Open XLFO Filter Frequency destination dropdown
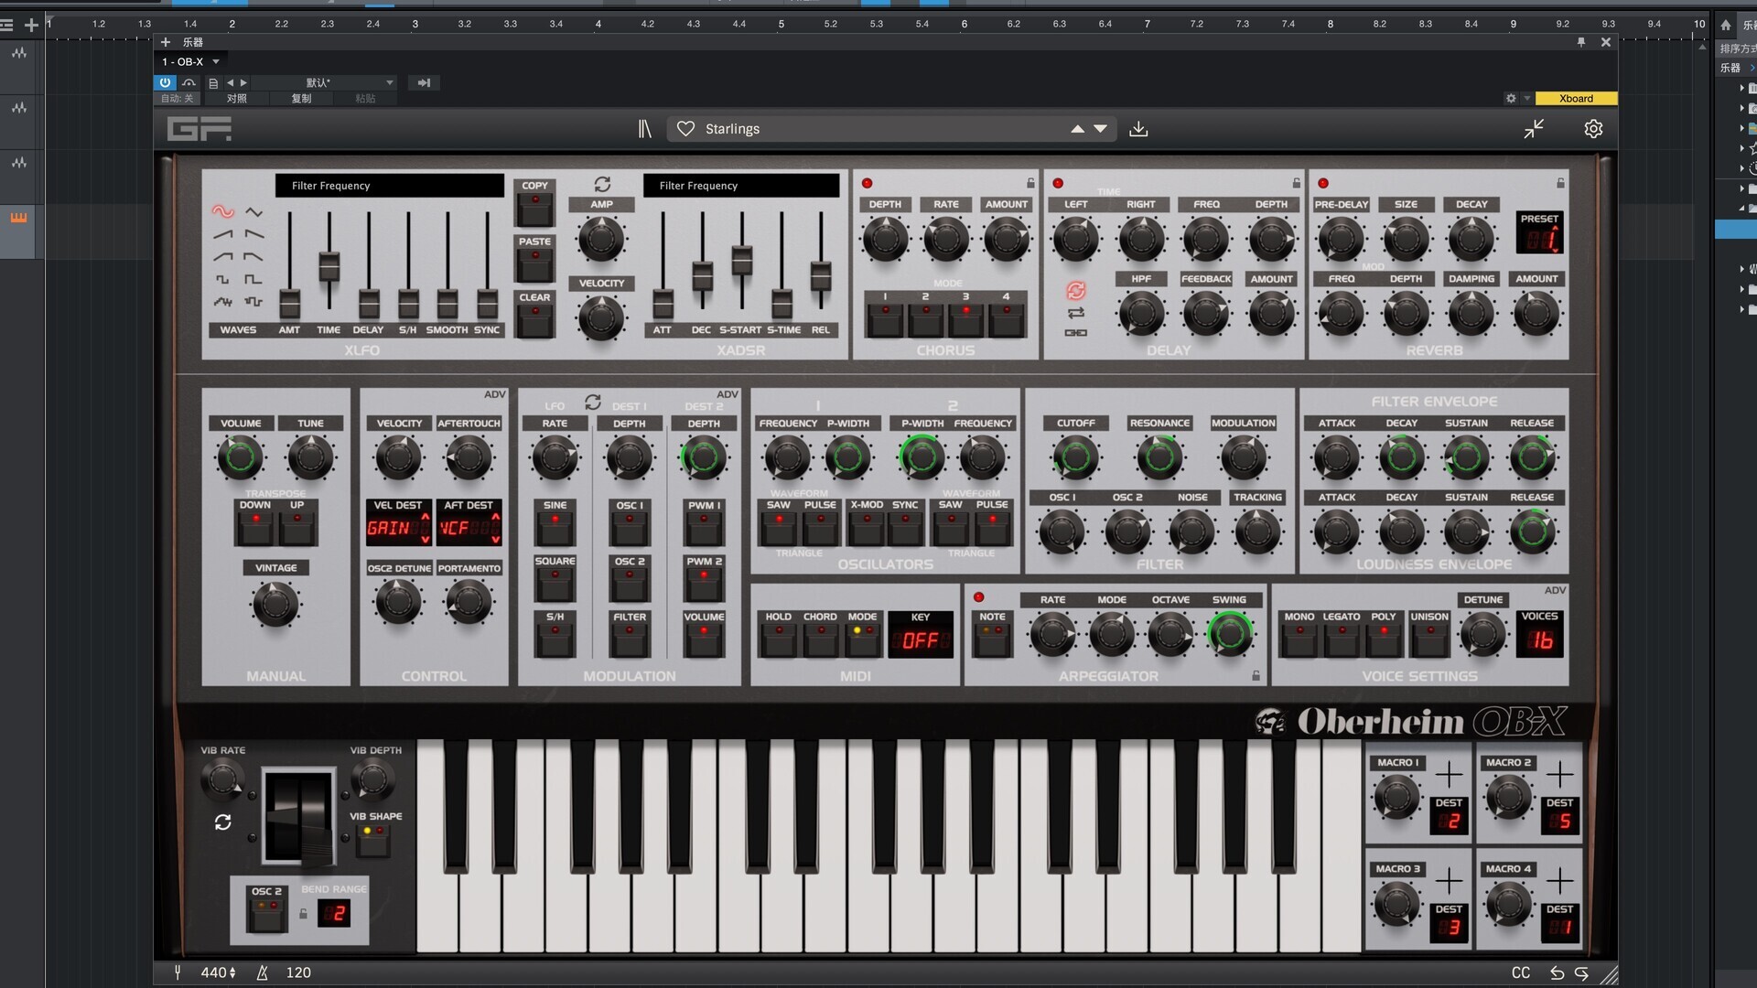Screen dimensions: 1757x988 (390, 185)
